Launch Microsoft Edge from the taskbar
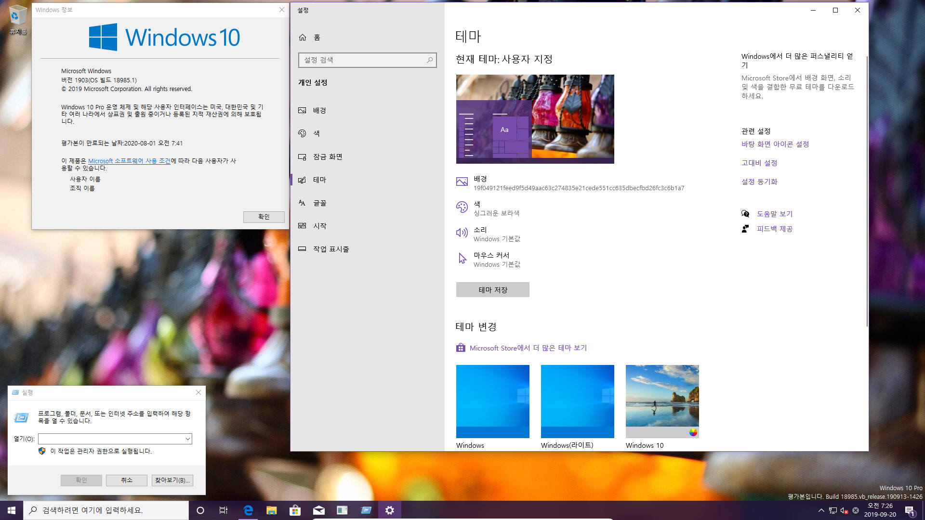 coord(248,510)
